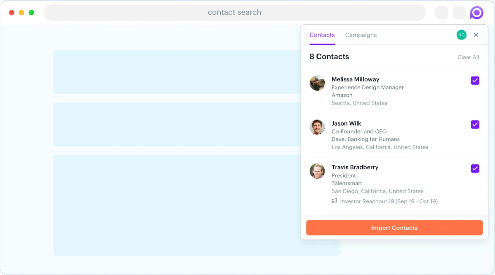Click the red close window button

tap(12, 13)
